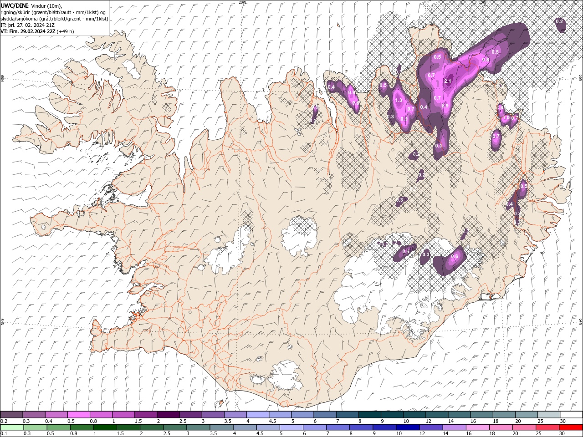The width and height of the screenshot is (583, 437).
Task: Click the 20W longitude label at top
Action: click(x=242, y=2)
